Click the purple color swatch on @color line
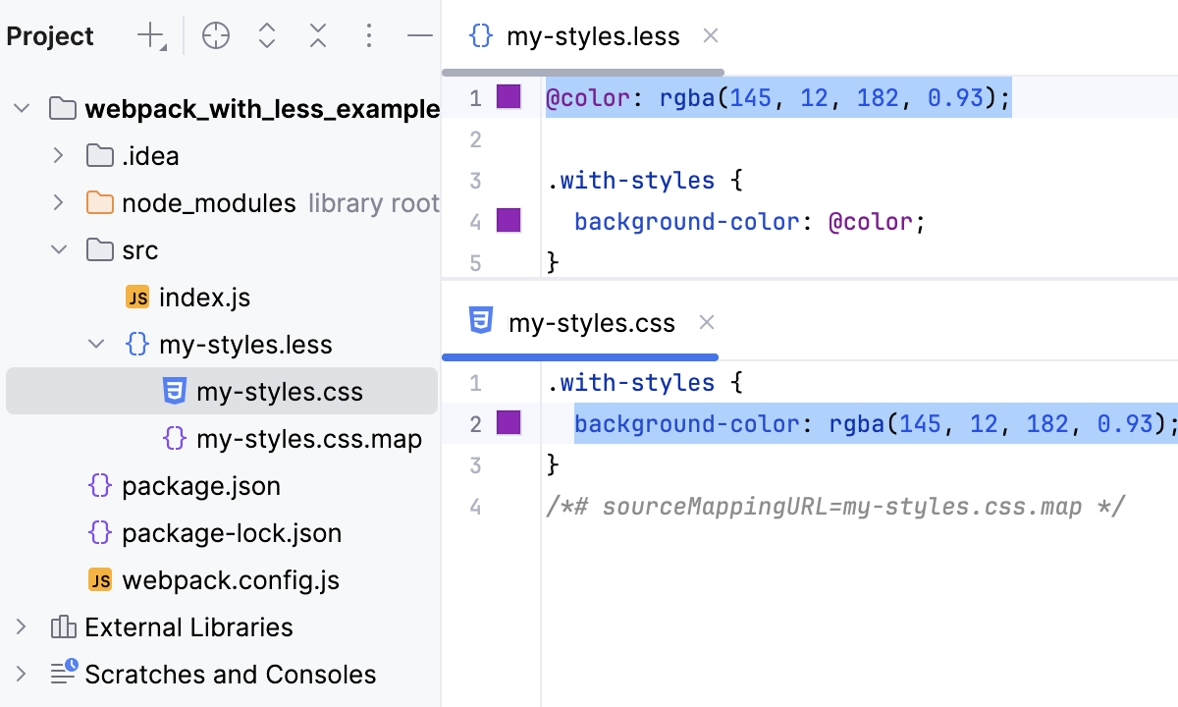 [508, 97]
